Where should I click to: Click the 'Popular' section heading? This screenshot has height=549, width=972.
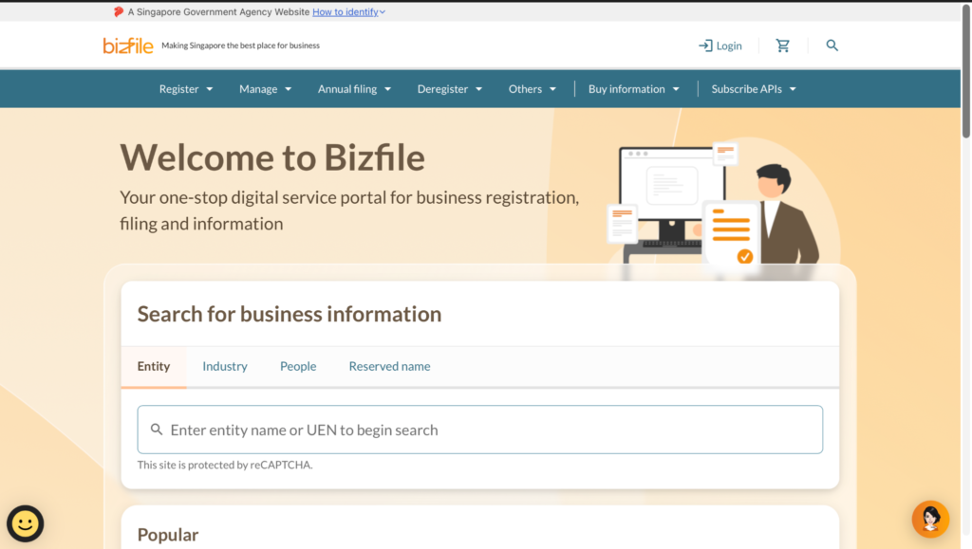click(x=168, y=535)
